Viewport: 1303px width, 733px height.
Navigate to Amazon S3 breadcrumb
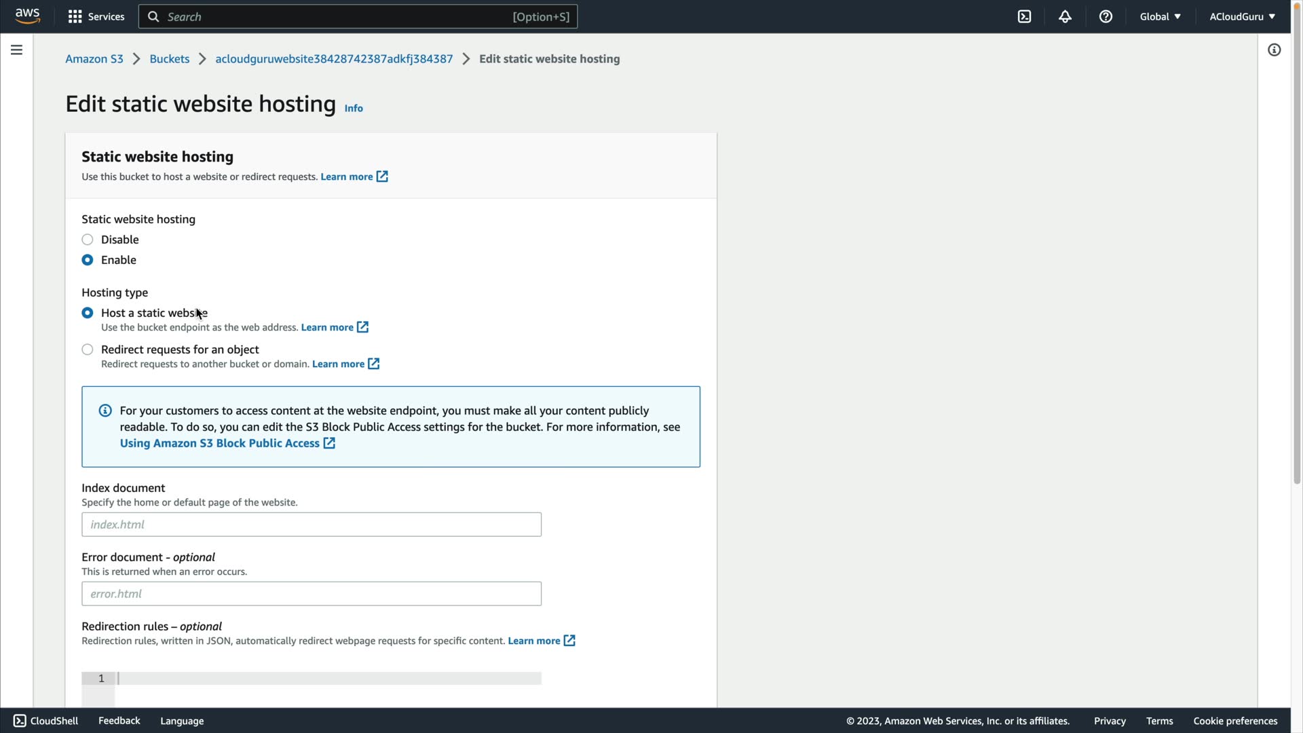click(x=94, y=59)
